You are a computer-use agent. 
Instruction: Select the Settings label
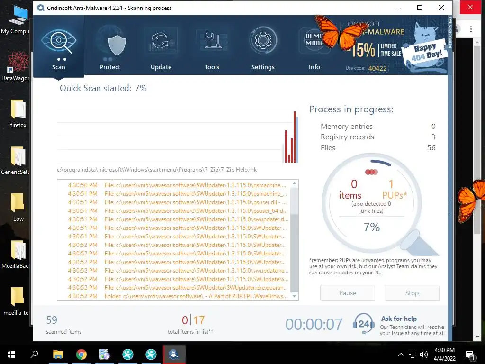[x=263, y=67]
